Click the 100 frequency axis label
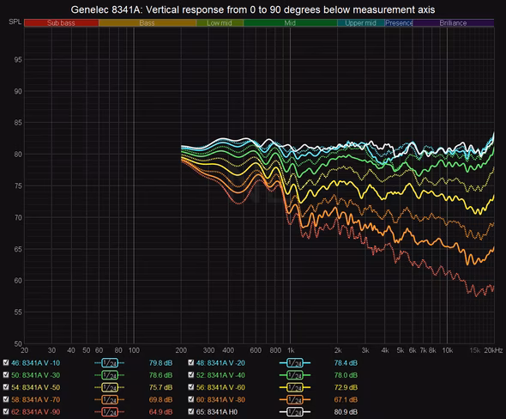Image resolution: width=506 pixels, height=419 pixels. 134,350
